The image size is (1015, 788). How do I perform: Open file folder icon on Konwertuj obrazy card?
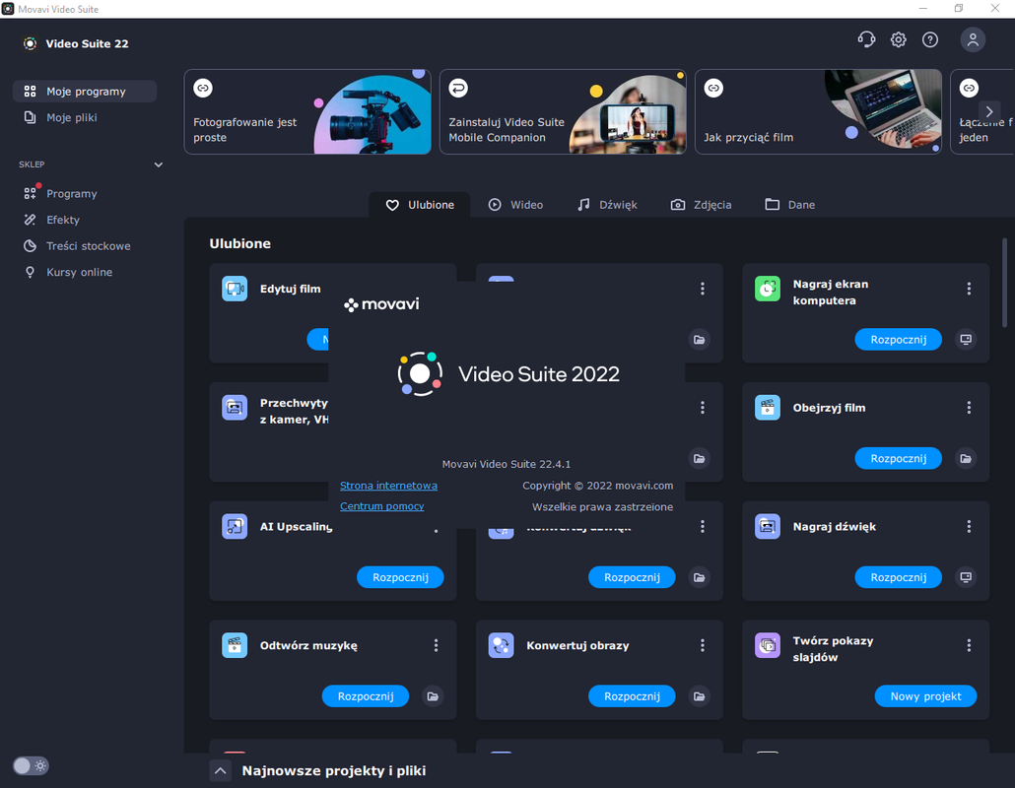pyautogui.click(x=699, y=696)
